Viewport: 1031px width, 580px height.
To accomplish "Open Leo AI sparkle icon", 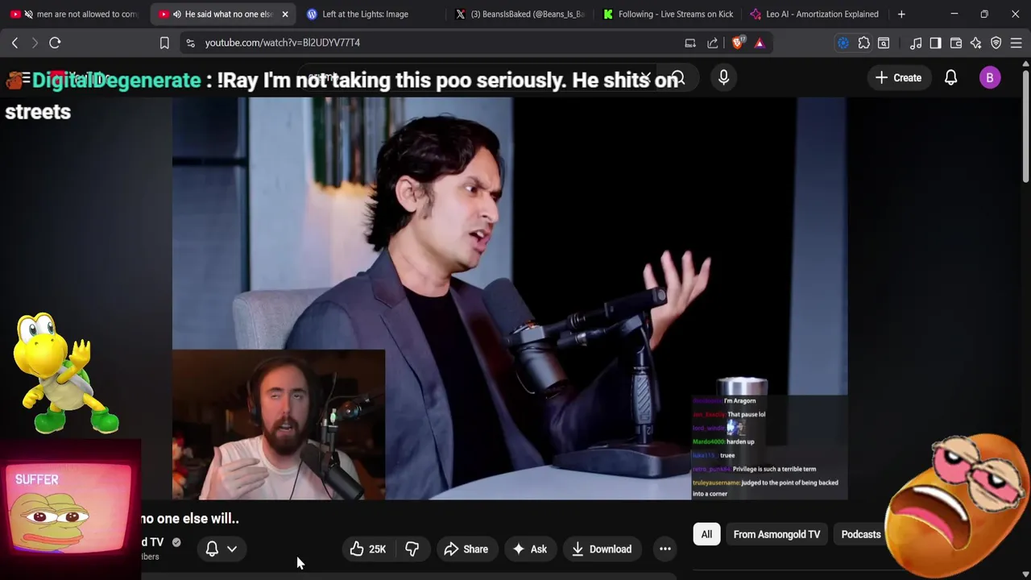I will tap(976, 43).
